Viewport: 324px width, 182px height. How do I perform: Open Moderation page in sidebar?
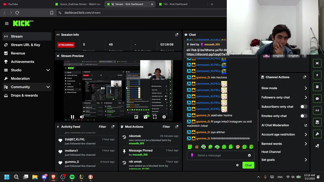27,79
